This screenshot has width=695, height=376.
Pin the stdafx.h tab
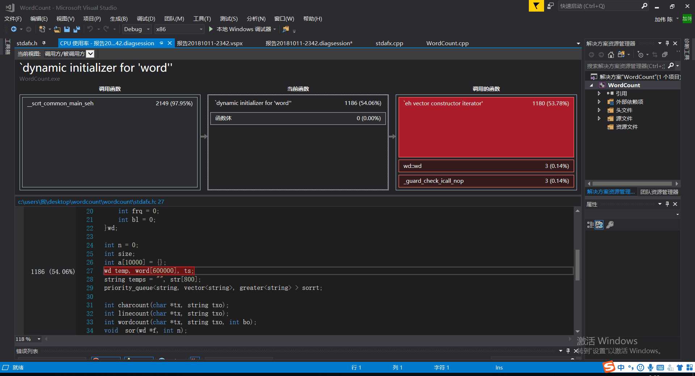(x=44, y=43)
